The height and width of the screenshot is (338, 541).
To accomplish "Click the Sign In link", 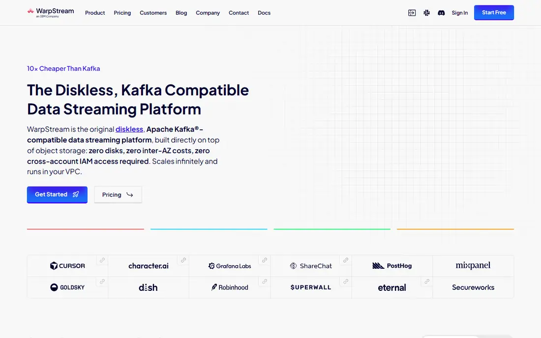I will click(459, 13).
